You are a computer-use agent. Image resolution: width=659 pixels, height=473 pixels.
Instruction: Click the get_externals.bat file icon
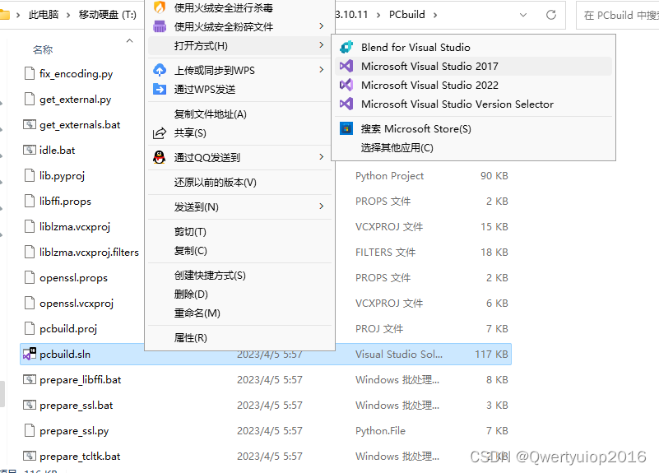[30, 124]
